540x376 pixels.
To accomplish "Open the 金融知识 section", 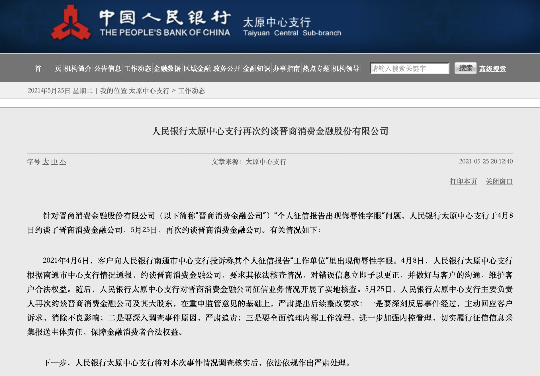I will [x=256, y=69].
